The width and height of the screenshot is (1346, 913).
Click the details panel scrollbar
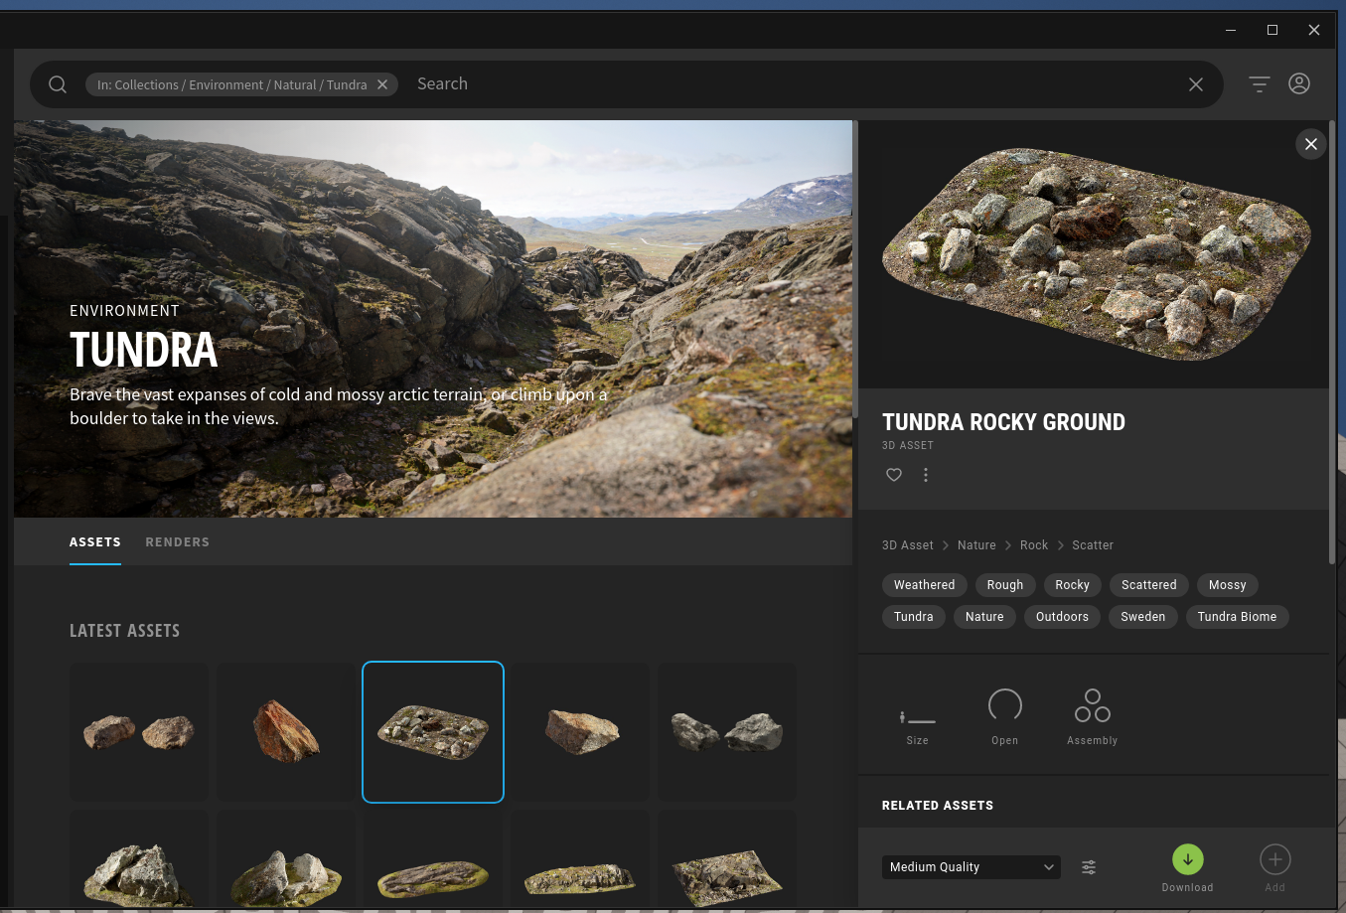pyautogui.click(x=1332, y=343)
